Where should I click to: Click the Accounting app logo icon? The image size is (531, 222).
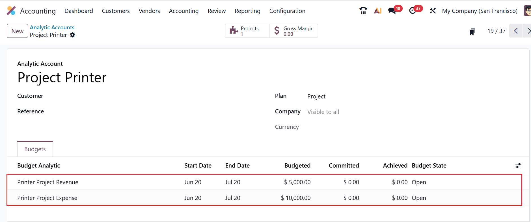click(11, 11)
